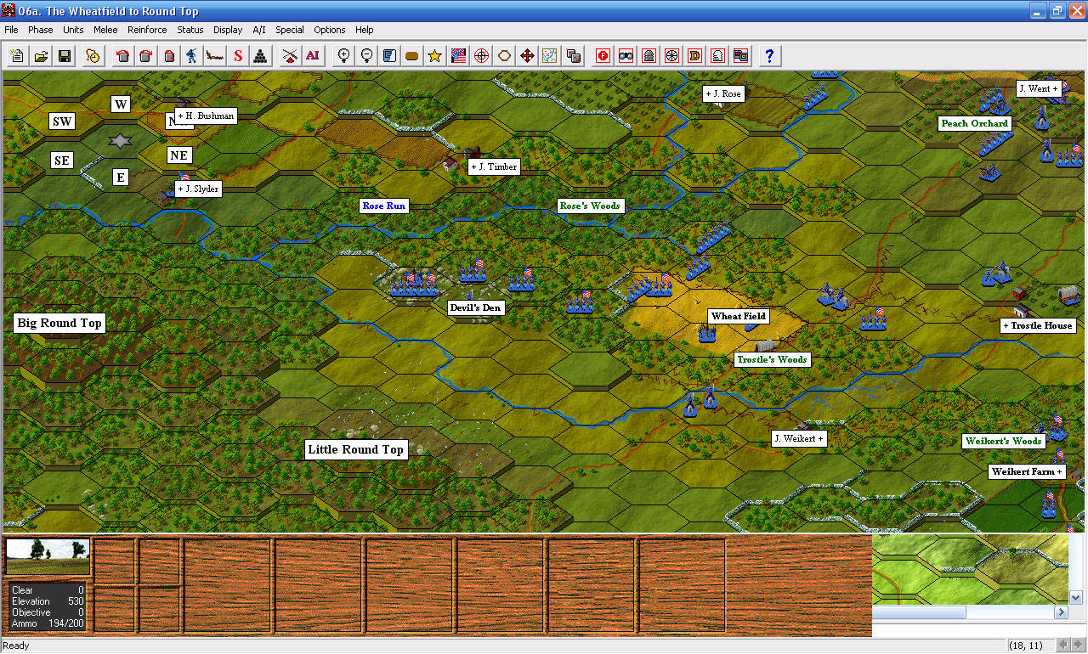Open the Phase menu
This screenshot has height=654, width=1088.
40,30
